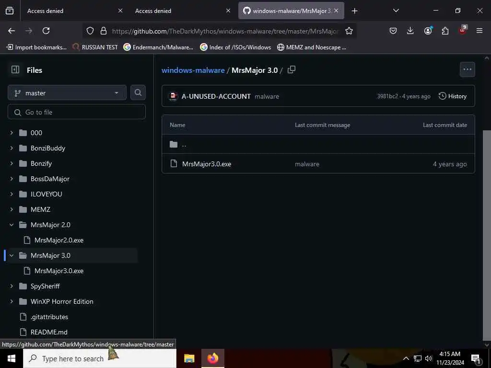
Task: Copy the MrsMajor 3.0 path
Action: tap(291, 70)
